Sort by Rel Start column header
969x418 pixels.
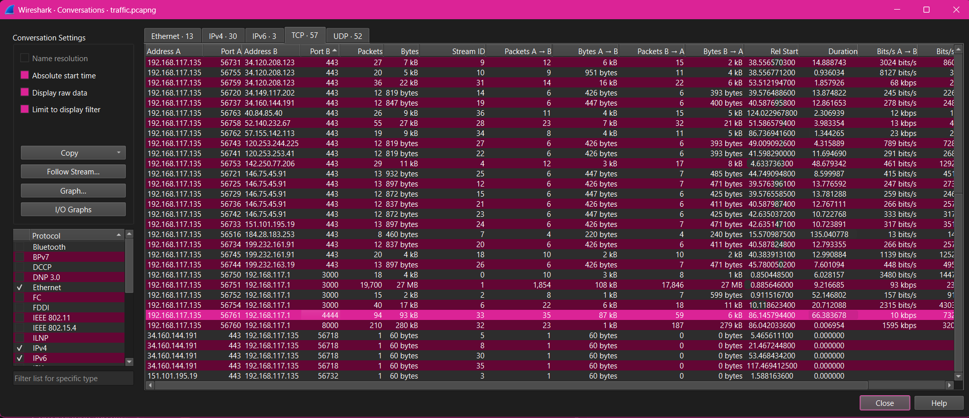coord(772,51)
